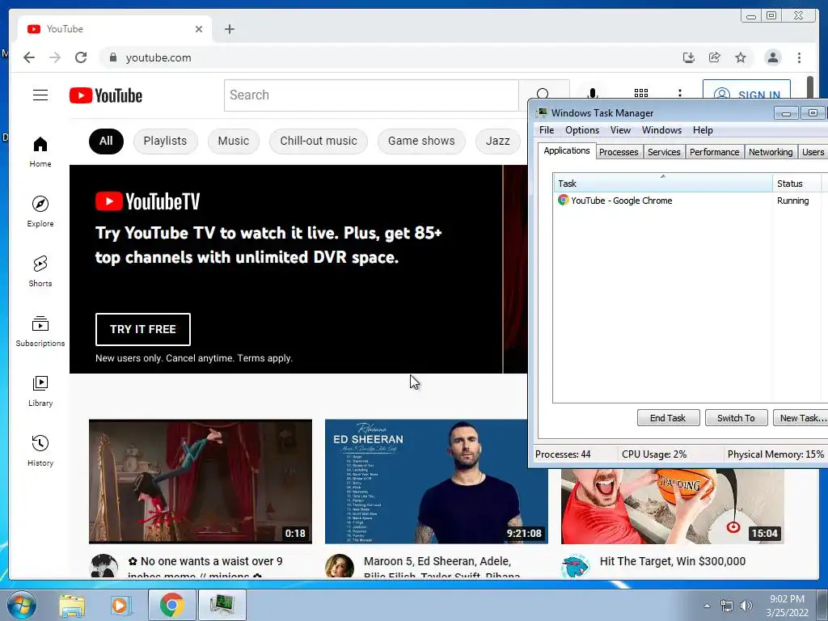Open the Chrome three-dot menu
The height and width of the screenshot is (621, 828).
point(799,57)
